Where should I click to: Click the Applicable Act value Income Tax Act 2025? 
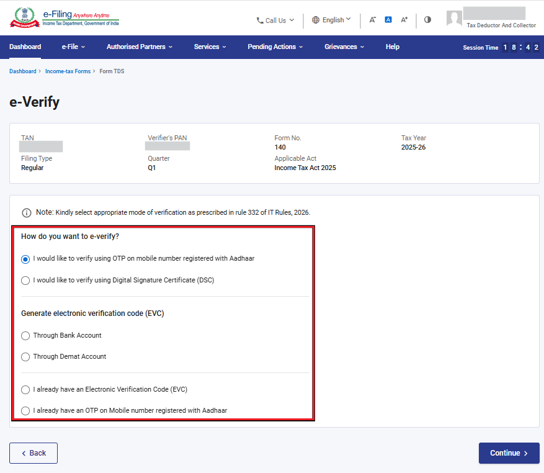click(x=305, y=168)
